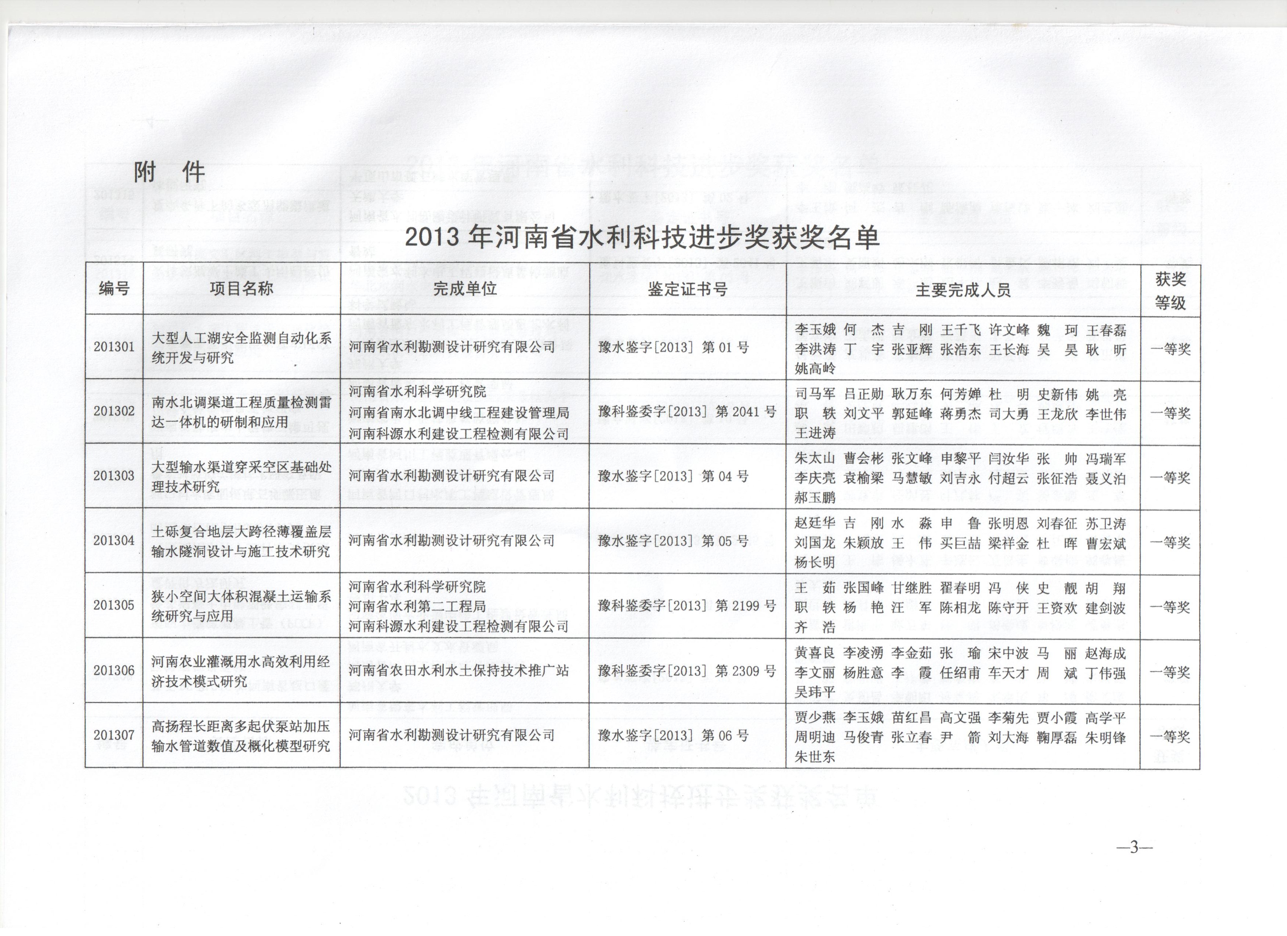Click the '主要完成人员' column header
This screenshot has height=936, width=1287.
coord(963,290)
